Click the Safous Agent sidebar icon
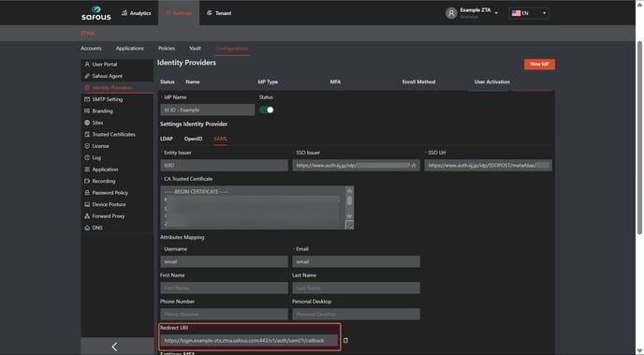 point(87,76)
